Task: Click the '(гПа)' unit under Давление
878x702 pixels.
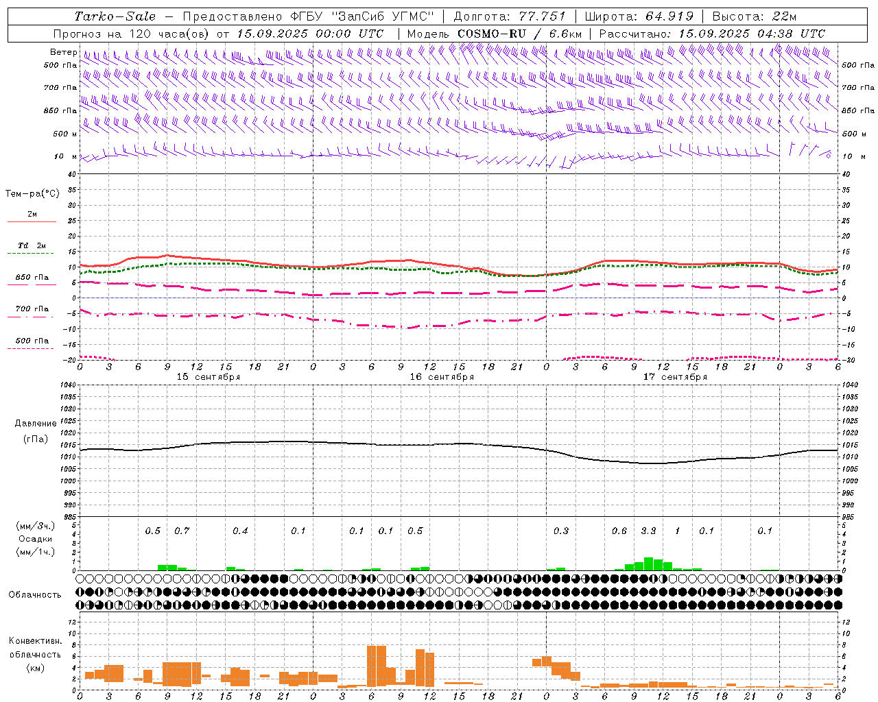Action: point(35,439)
